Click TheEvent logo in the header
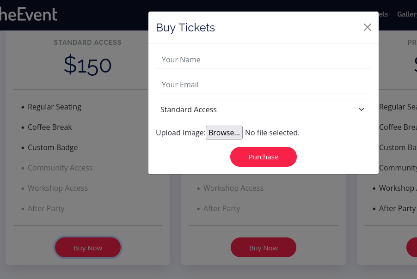Screen dimensions: 417x279 (29, 14)
